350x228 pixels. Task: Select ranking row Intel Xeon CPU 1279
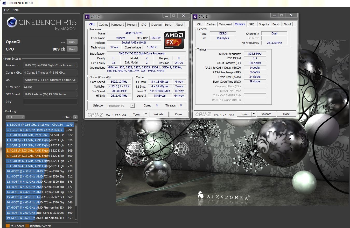tap(40, 125)
